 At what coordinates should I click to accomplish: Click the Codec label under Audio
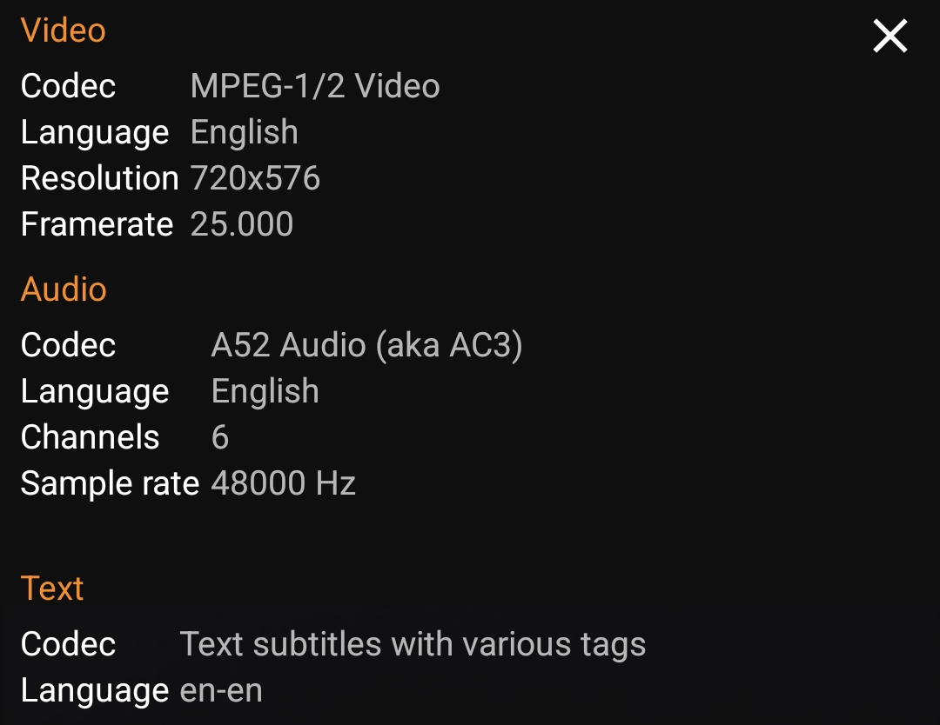pos(68,345)
